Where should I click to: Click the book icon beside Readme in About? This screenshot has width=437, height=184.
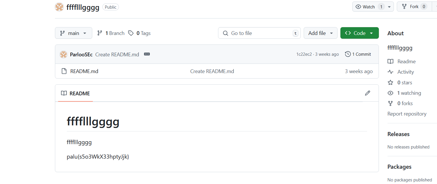click(x=390, y=62)
